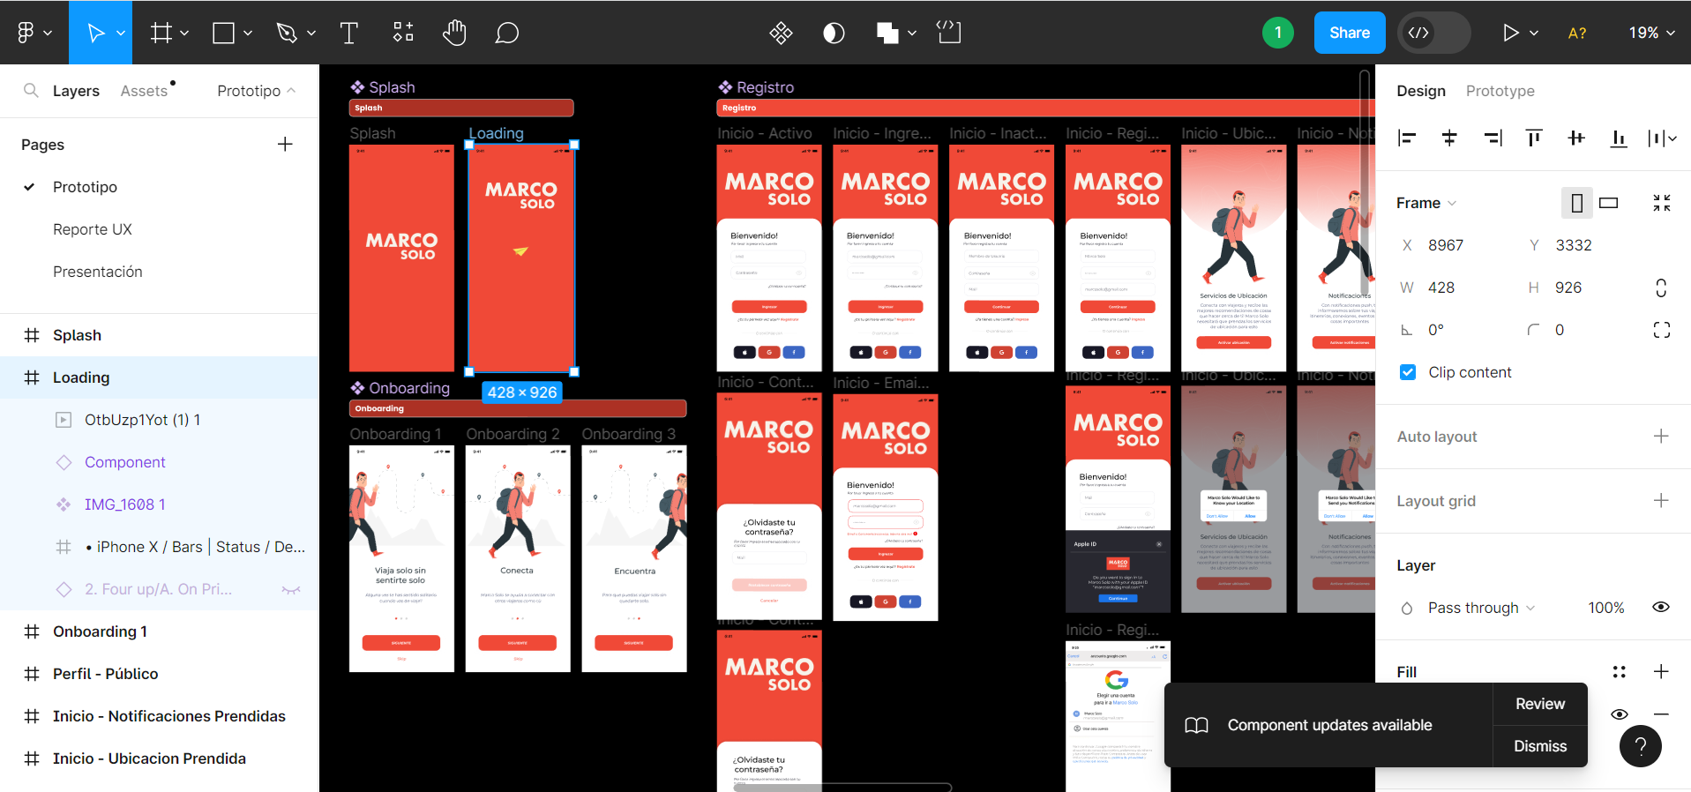1691x792 pixels.
Task: Toggle constrain proportions lock
Action: 1661,288
